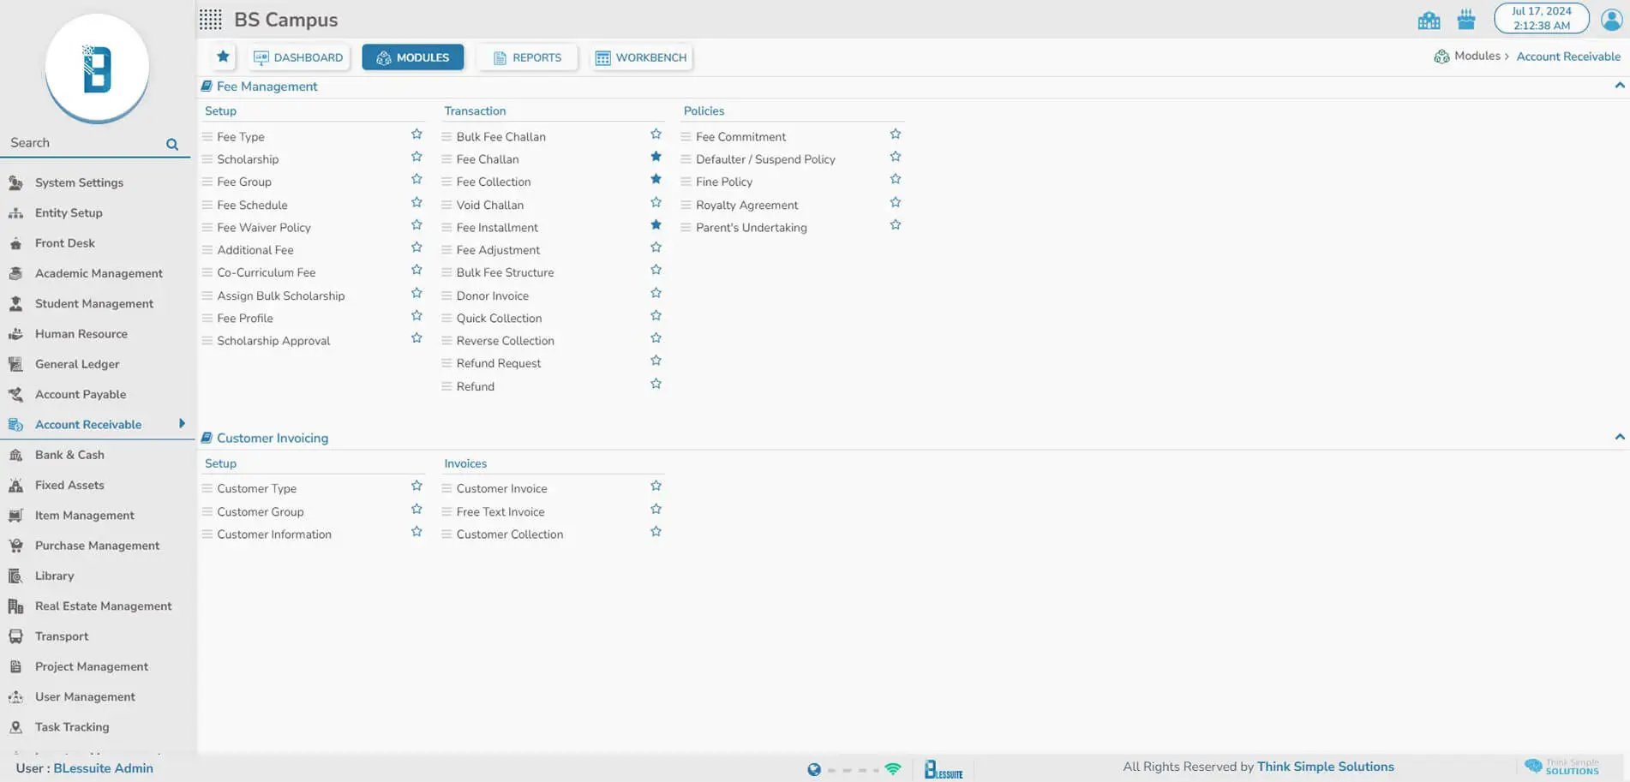This screenshot has width=1630, height=782.
Task: Click the birthday cake icon in header
Action: point(1466,20)
